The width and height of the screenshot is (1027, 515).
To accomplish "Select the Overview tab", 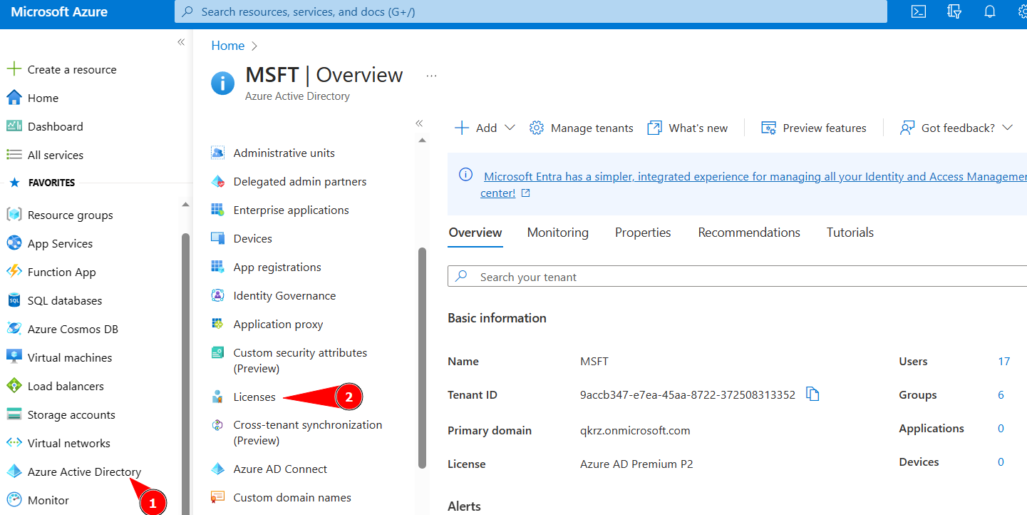I will (475, 233).
